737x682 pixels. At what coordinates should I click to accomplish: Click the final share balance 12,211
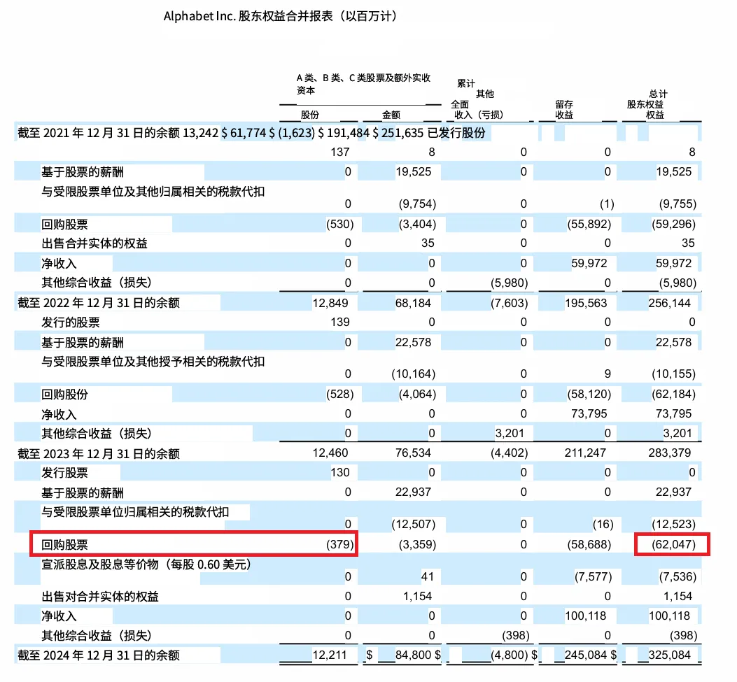coord(330,655)
